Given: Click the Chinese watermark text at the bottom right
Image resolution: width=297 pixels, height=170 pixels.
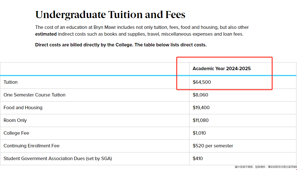Looking at the screenshot, I should (266, 167).
